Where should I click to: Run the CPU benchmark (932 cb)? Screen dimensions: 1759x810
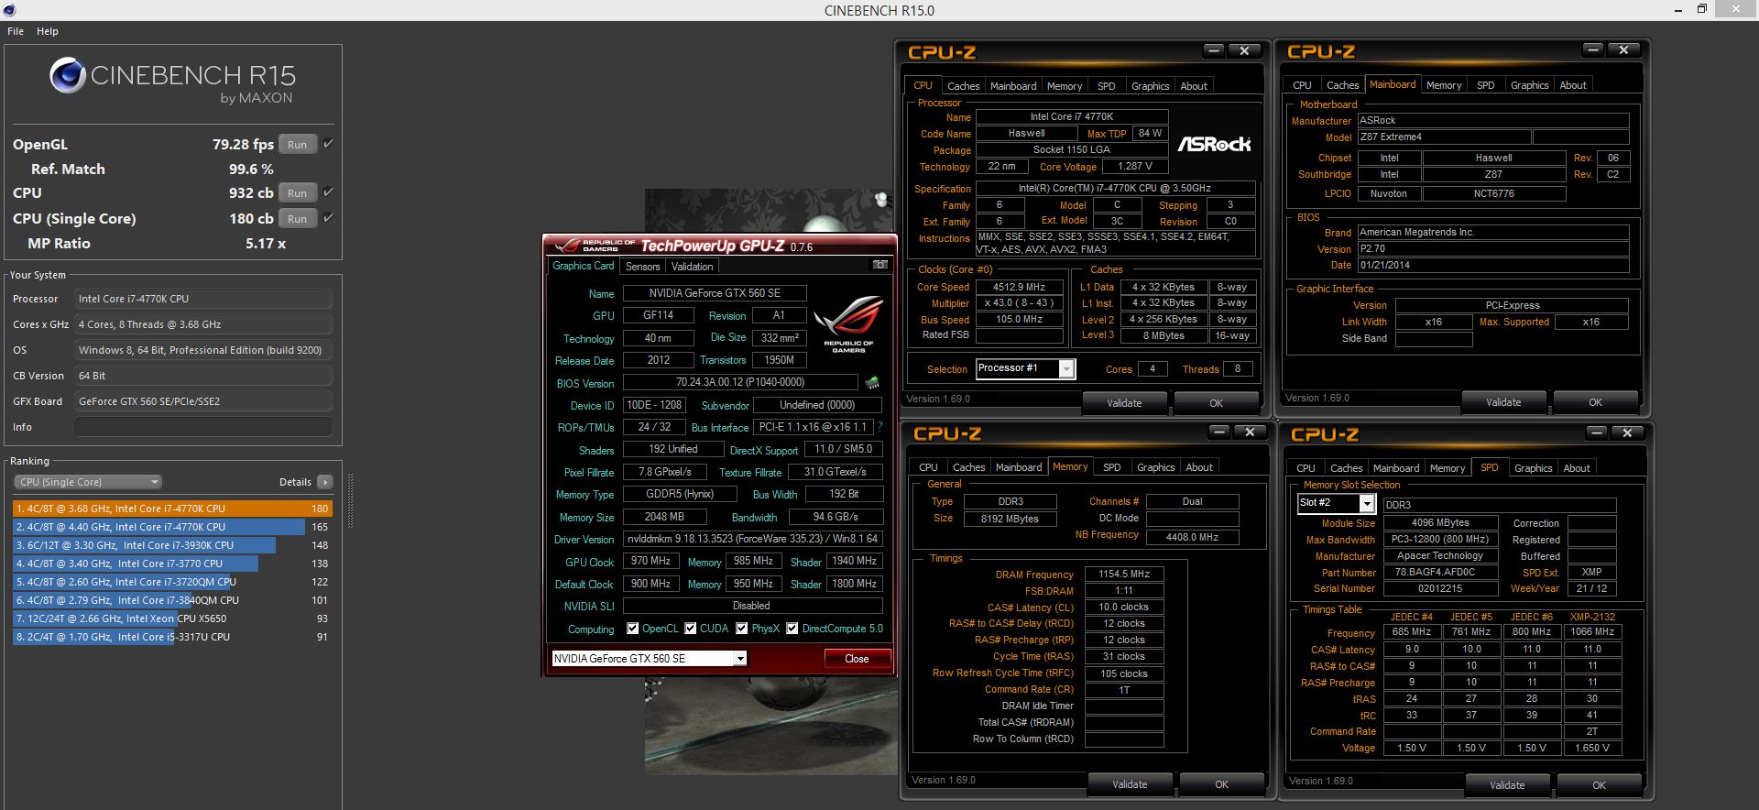[298, 193]
